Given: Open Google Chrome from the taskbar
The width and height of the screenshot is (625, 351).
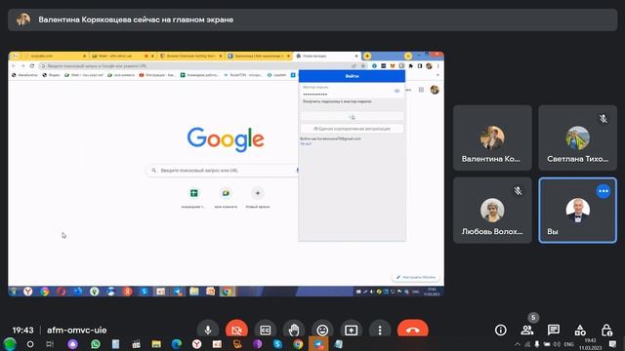Looking at the screenshot, I should (x=298, y=344).
